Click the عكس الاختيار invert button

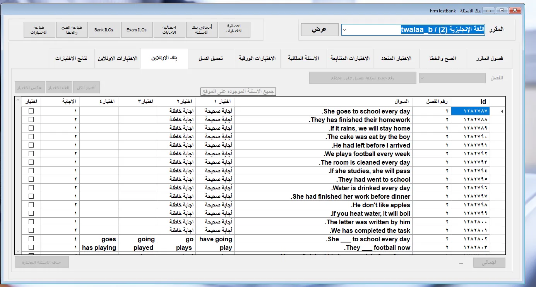(x=29, y=88)
